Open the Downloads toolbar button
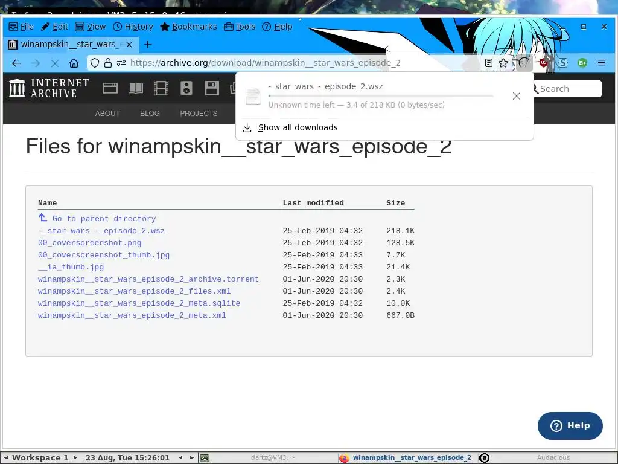 coord(523,63)
